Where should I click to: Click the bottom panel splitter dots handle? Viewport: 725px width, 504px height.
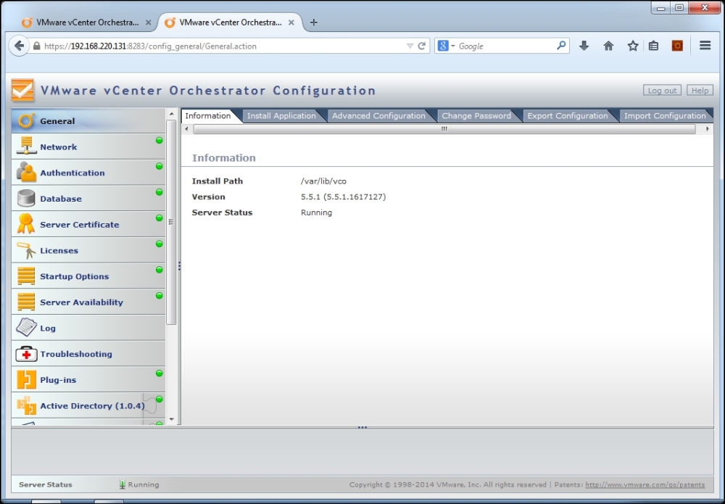[362, 427]
